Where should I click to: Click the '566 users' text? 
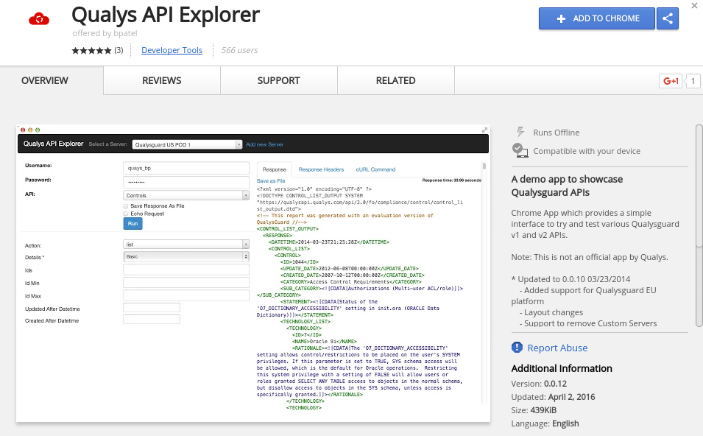coord(239,50)
